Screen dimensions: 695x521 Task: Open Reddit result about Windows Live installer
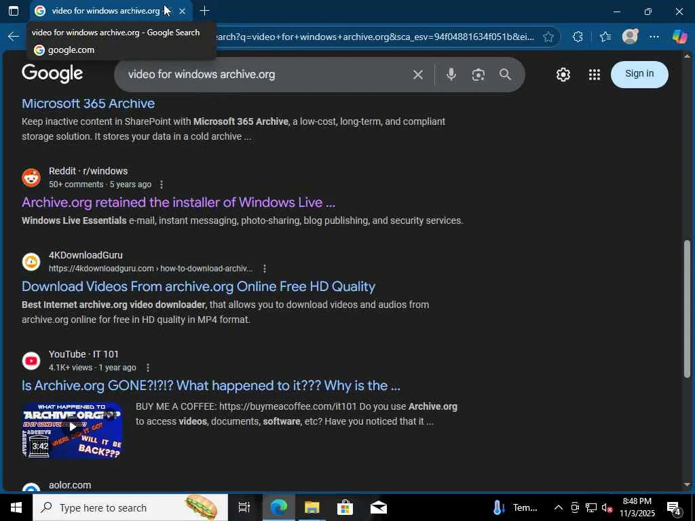pos(179,202)
